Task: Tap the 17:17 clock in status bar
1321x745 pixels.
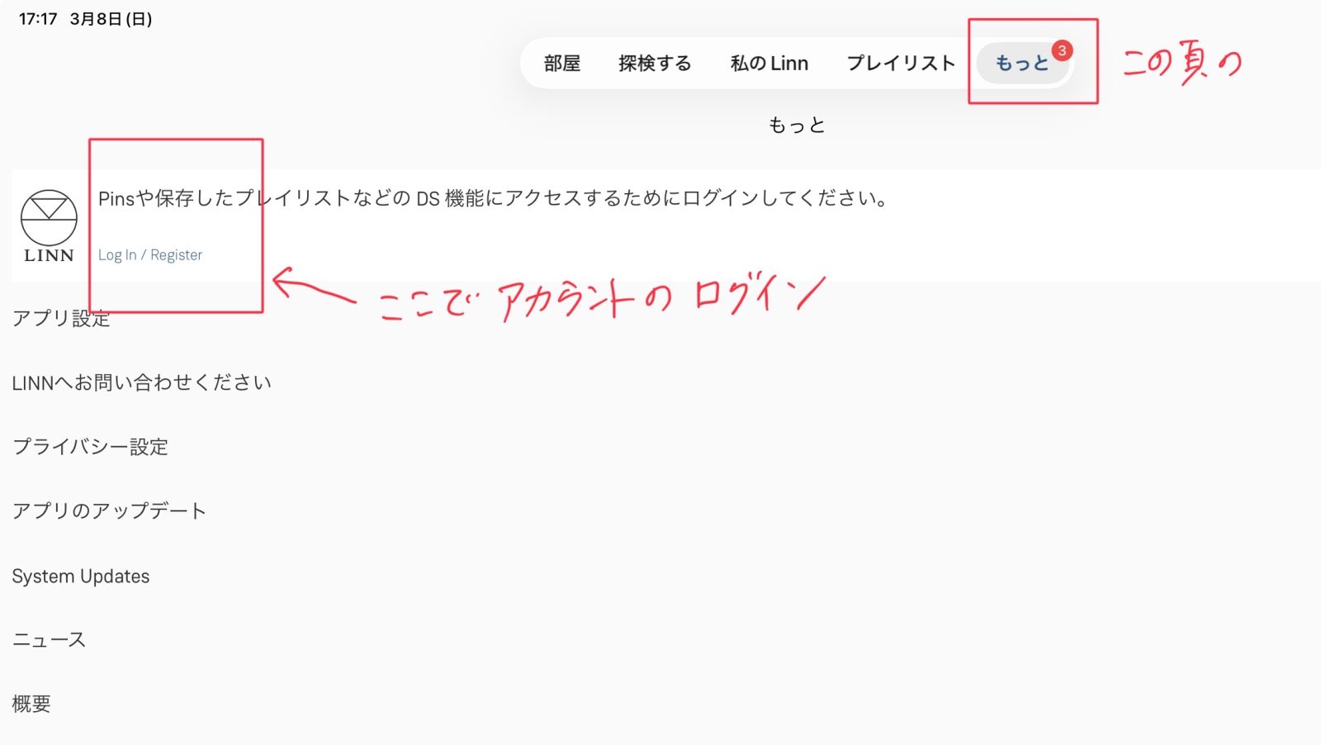Action: point(38,19)
